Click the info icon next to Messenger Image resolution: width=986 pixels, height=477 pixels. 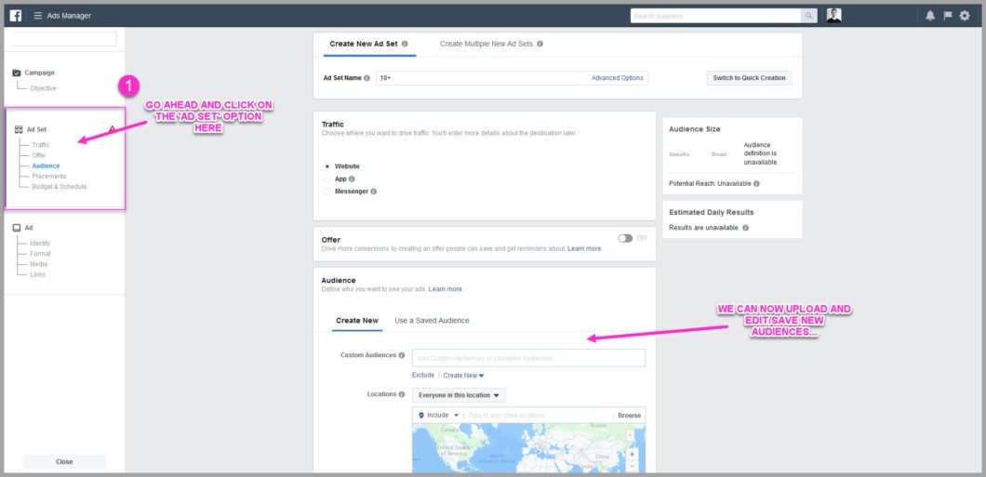pos(374,192)
